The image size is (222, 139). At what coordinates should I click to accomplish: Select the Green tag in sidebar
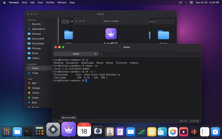35,98
